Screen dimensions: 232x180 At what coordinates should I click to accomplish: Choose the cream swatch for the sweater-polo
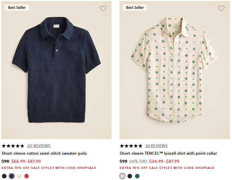pyautogui.click(x=19, y=176)
